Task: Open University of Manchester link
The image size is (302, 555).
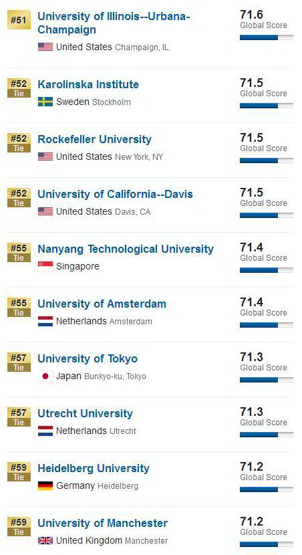Action: (102, 523)
